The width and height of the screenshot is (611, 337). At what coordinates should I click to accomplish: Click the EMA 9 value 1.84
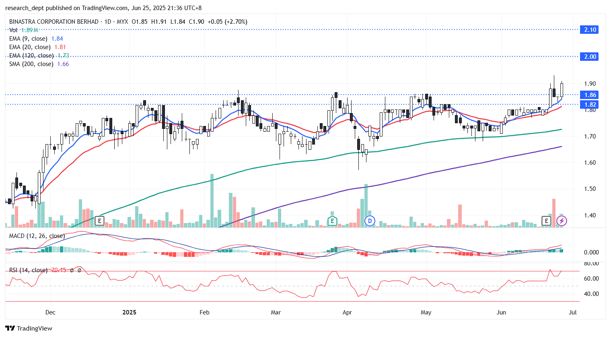[57, 39]
